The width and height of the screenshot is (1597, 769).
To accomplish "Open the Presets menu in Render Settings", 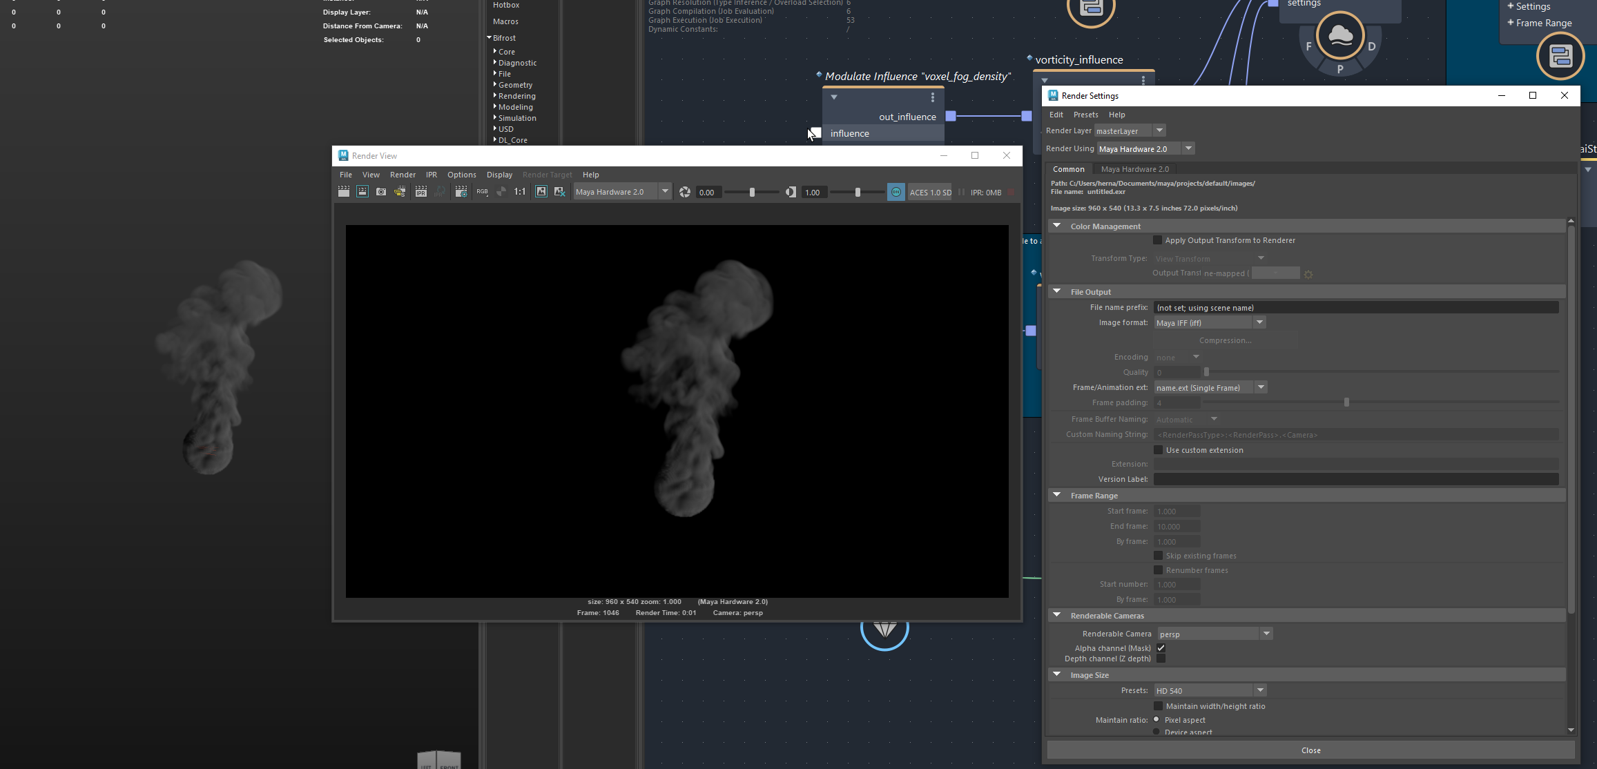I will 1085,115.
